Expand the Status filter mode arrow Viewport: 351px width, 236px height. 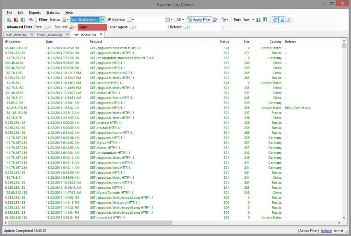[68, 20]
